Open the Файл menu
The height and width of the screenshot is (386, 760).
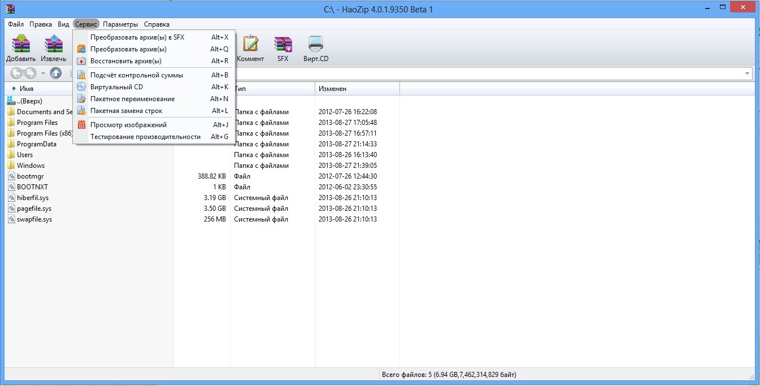16,24
